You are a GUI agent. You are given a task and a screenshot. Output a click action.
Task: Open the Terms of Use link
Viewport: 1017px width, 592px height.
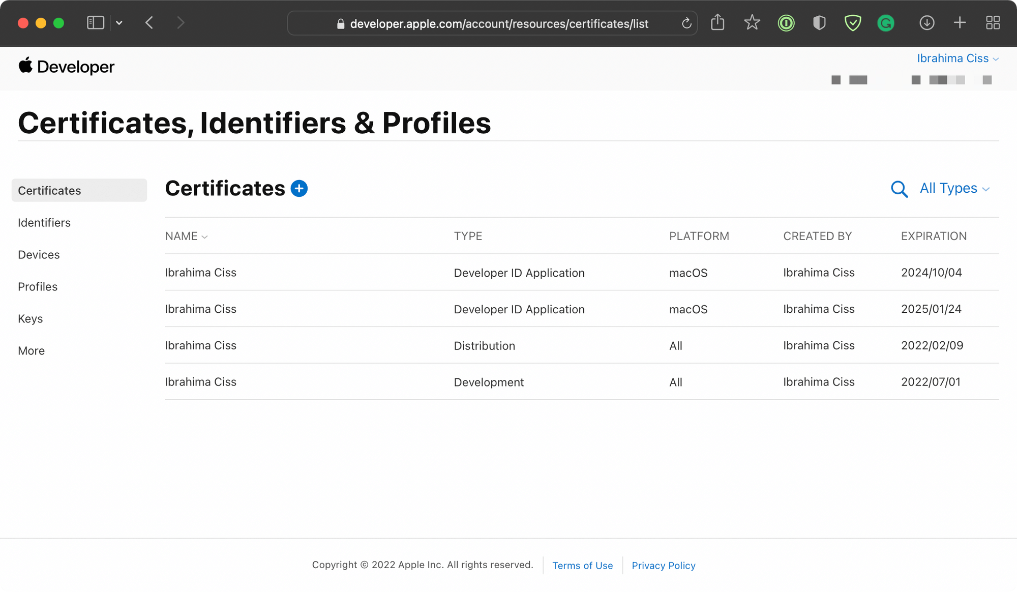pos(582,566)
